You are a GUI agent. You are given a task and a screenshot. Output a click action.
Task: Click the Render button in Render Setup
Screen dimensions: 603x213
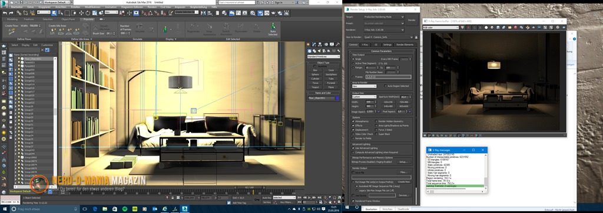click(x=412, y=20)
